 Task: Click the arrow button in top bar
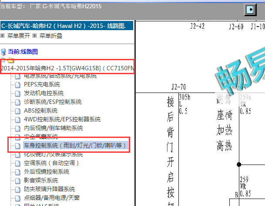pos(250,9)
